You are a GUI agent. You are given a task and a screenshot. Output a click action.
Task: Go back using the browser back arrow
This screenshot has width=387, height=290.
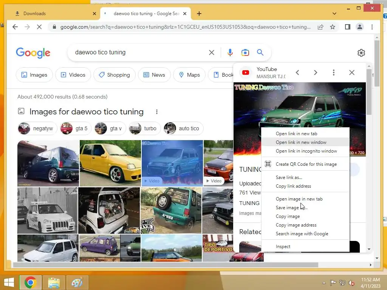[15, 27]
